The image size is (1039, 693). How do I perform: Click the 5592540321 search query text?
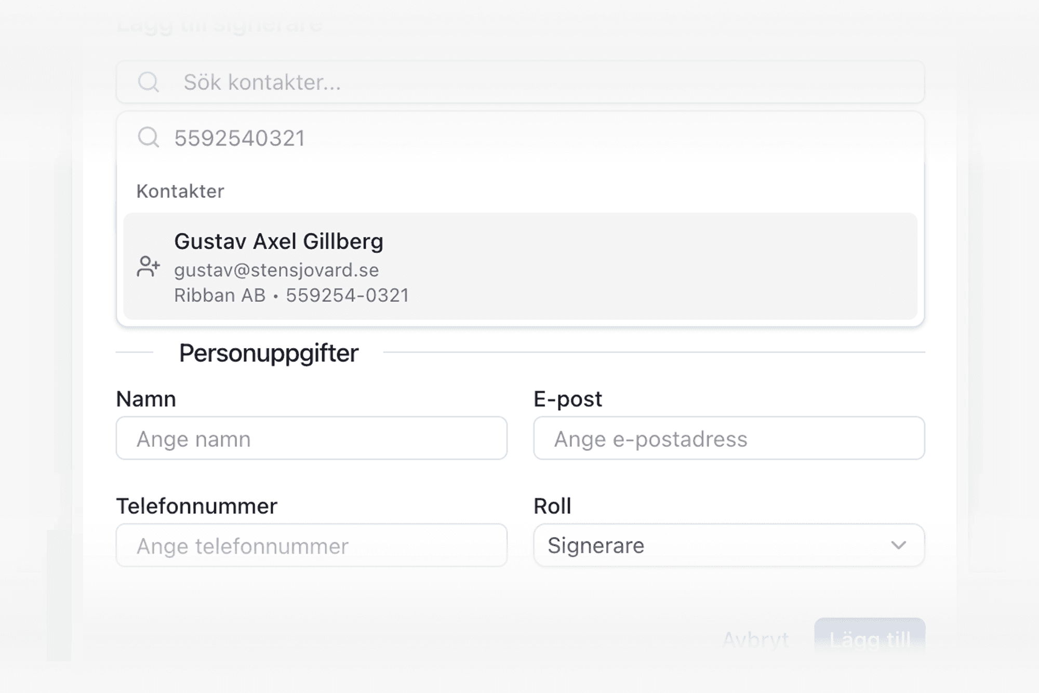[239, 138]
